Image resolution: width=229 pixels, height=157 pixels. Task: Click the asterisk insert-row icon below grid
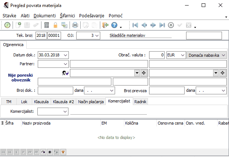[x=50, y=151]
